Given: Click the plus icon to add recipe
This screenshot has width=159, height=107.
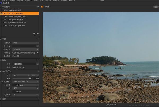Looking at the screenshot, I should point(34,34).
